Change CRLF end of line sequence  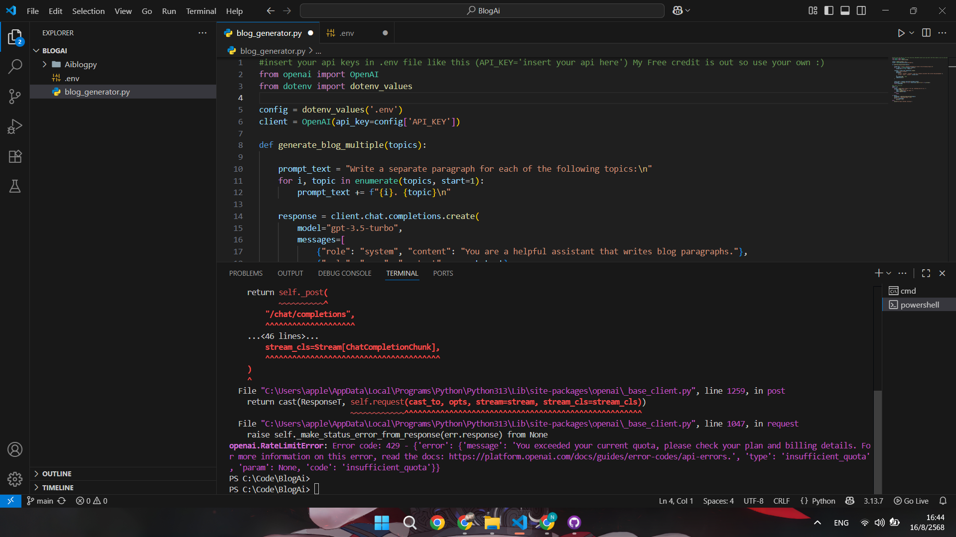point(781,501)
